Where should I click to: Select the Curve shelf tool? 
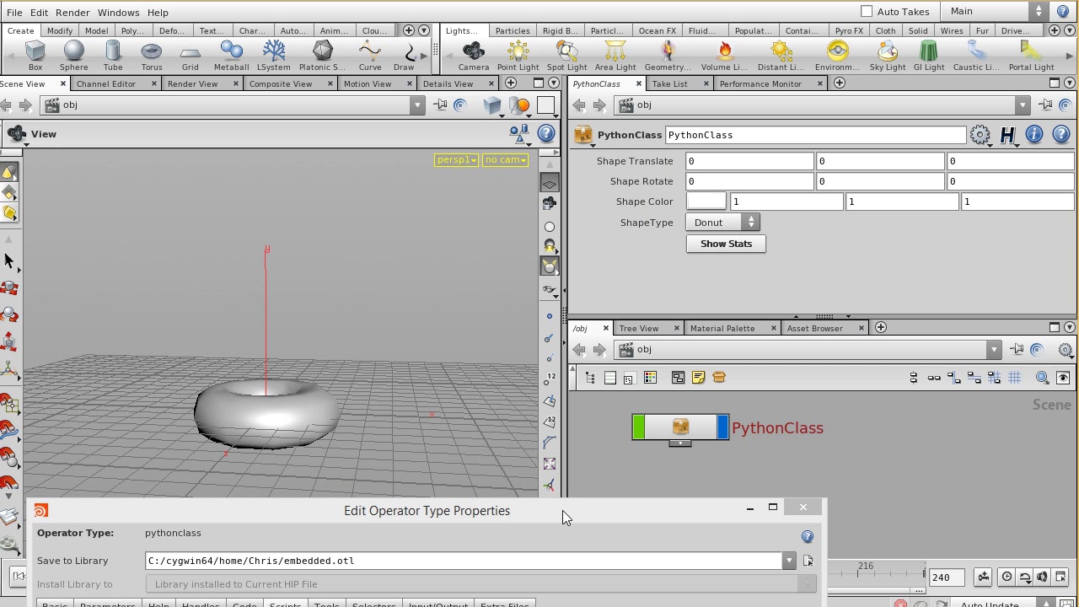(x=370, y=56)
